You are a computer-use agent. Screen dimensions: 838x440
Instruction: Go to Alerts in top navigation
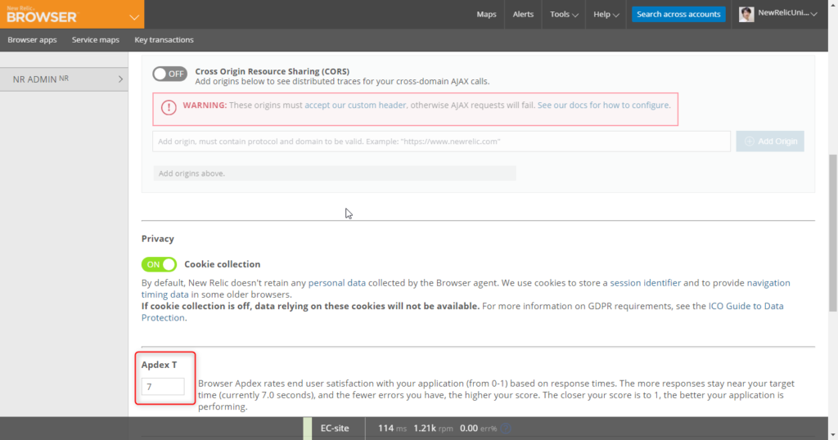pos(523,15)
